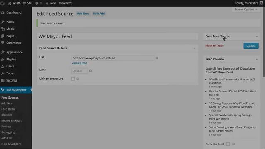Click the Media library icon

(2, 29)
